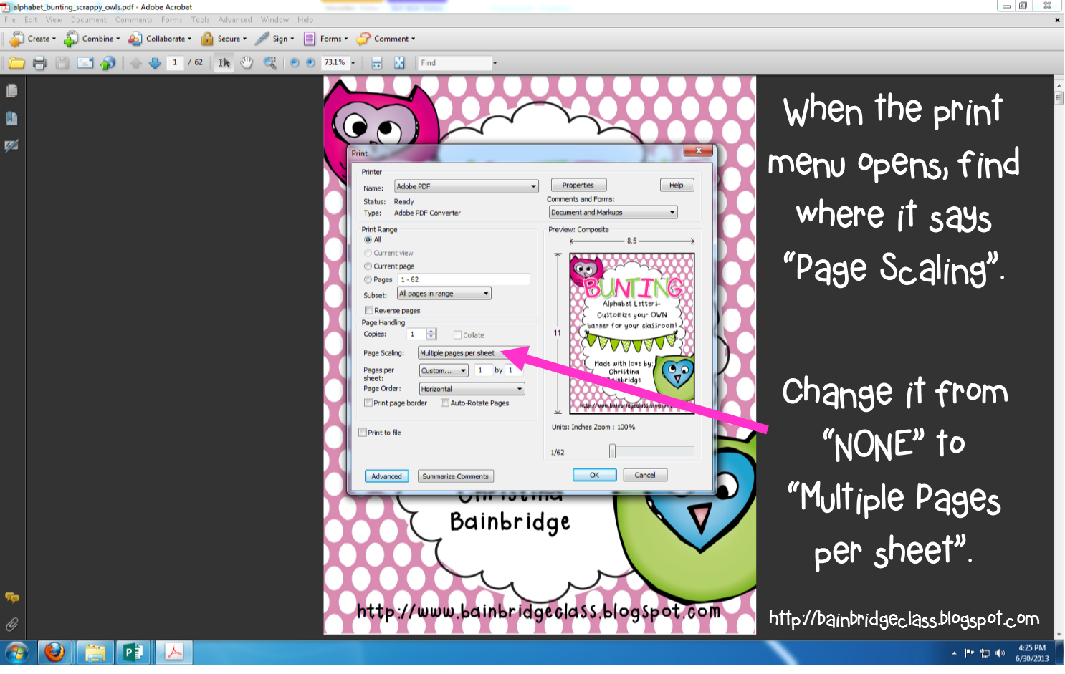Open the File menu
The height and width of the screenshot is (674, 1065).
pos(10,20)
